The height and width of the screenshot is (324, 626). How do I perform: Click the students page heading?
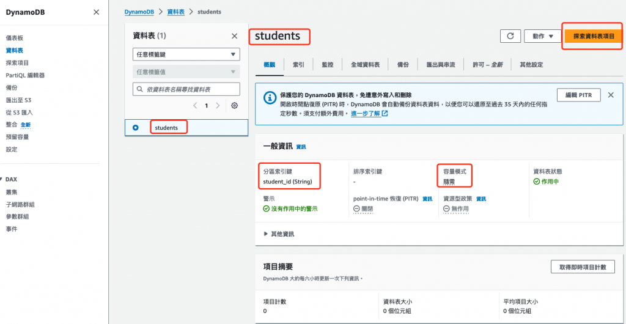278,36
